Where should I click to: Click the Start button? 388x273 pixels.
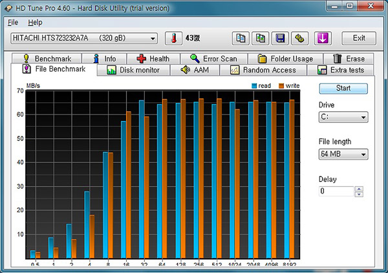click(343, 89)
